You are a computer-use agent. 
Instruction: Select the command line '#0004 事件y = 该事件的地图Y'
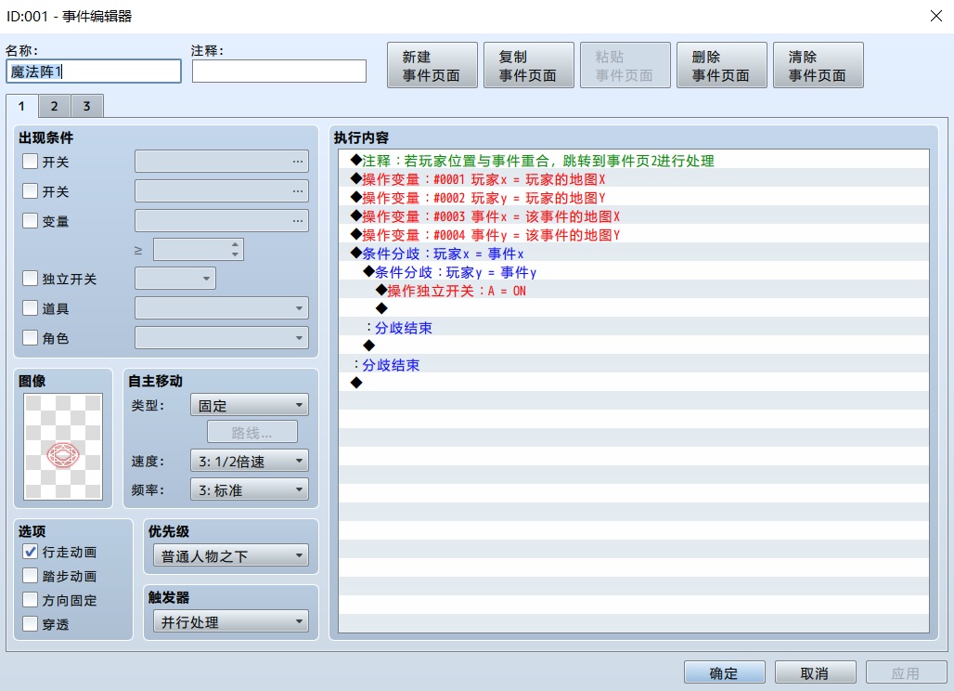633,235
